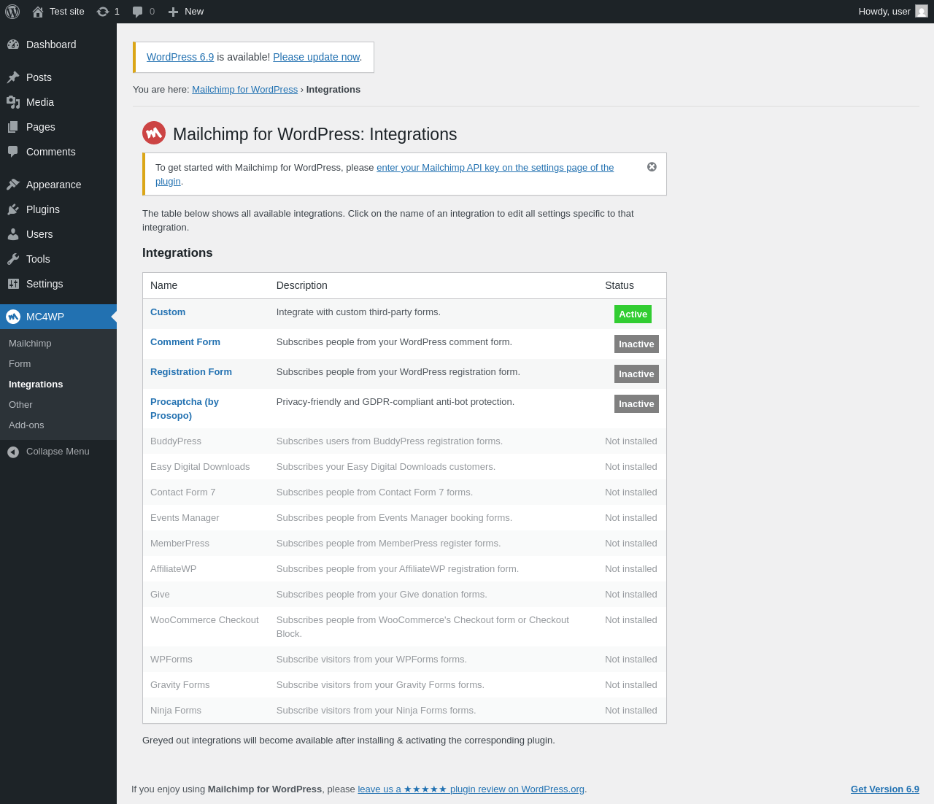Click the WPForms row name

(171, 660)
